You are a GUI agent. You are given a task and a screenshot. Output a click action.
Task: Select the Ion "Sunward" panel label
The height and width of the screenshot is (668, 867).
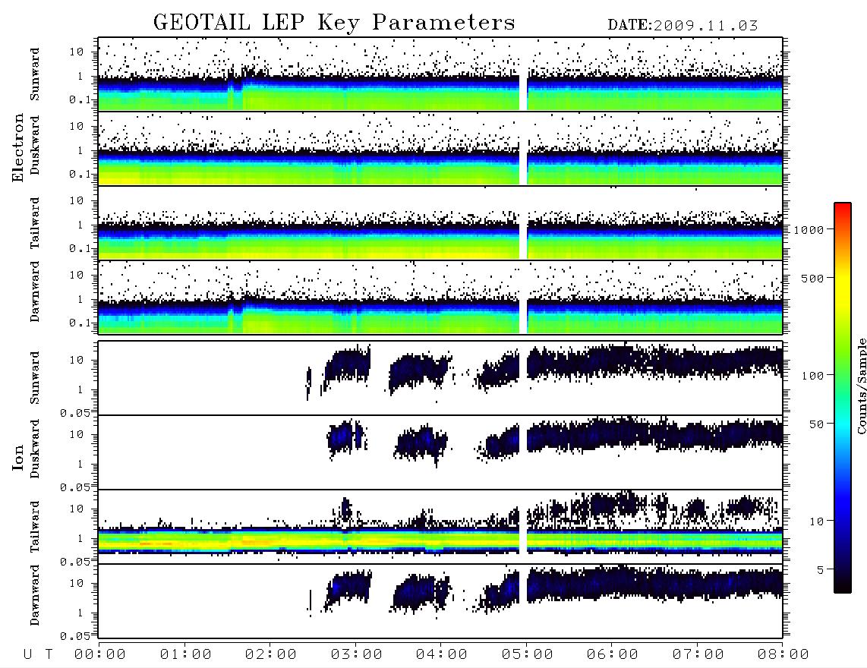tap(35, 378)
